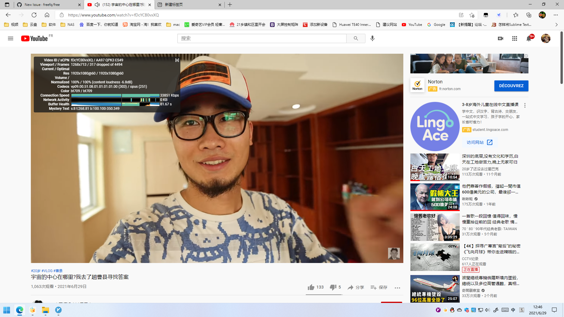Open the Windows Start menu
The image size is (564, 317).
point(6,310)
